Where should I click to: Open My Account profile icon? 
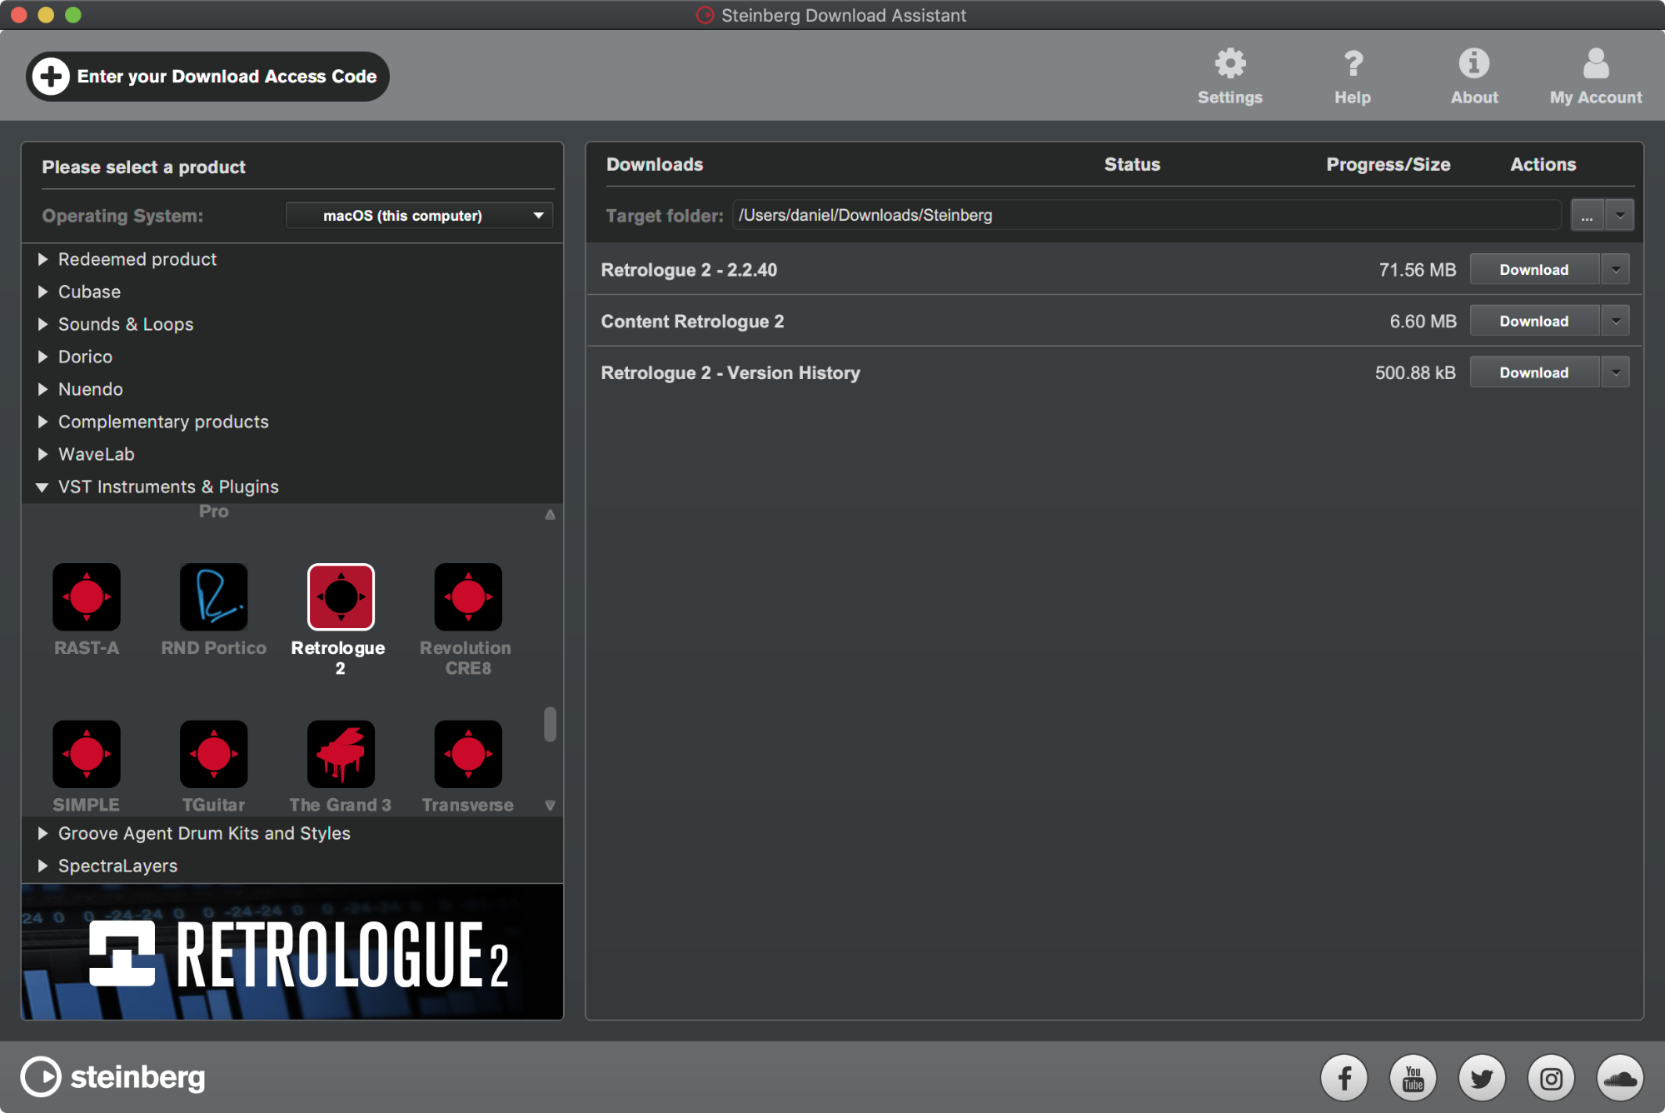1595,64
